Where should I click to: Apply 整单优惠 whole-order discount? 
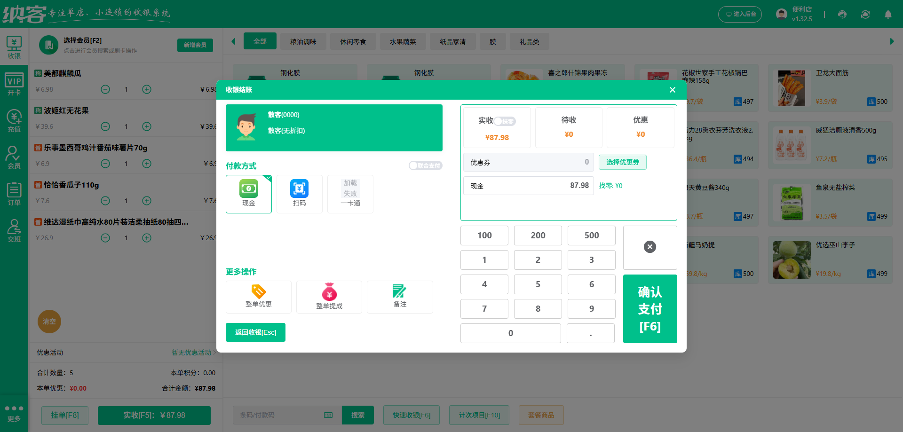click(258, 297)
